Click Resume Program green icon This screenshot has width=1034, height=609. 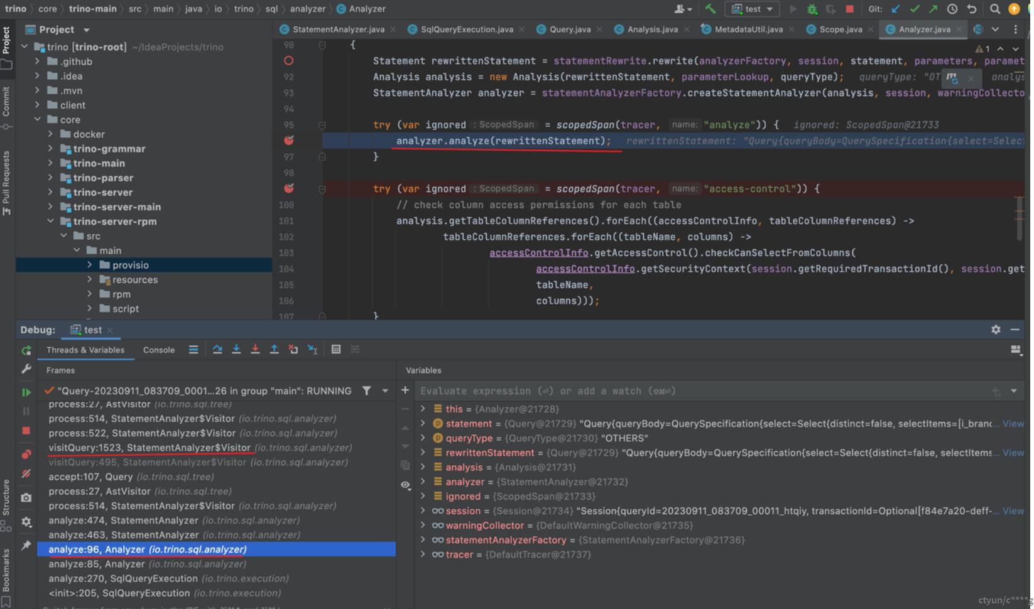coord(26,392)
